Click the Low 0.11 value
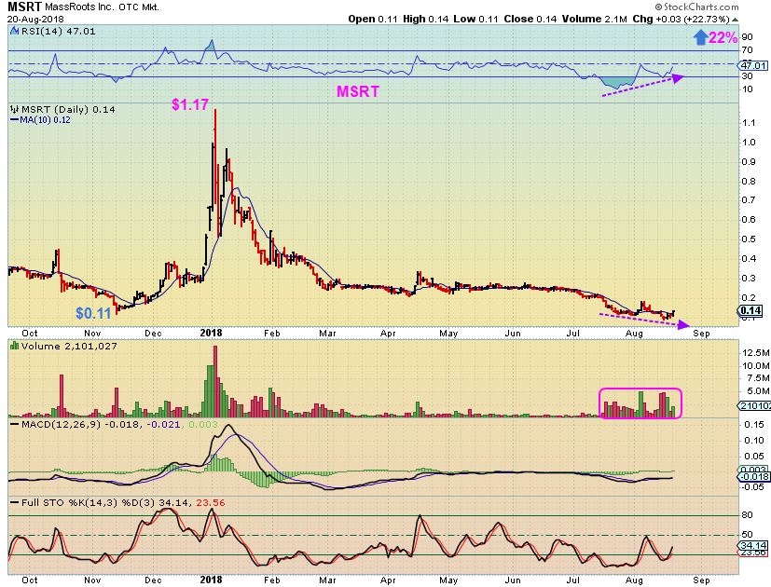The height and width of the screenshot is (587, 771). (475, 20)
